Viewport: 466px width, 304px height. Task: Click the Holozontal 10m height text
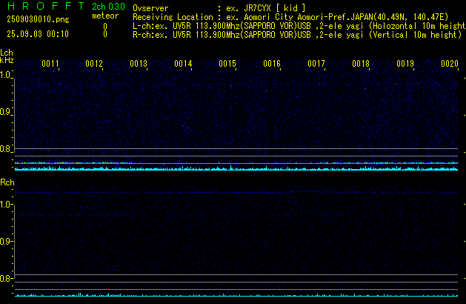417,26
